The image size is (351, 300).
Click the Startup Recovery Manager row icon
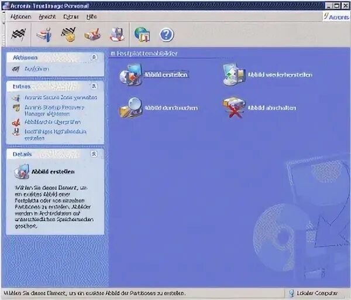point(16,108)
